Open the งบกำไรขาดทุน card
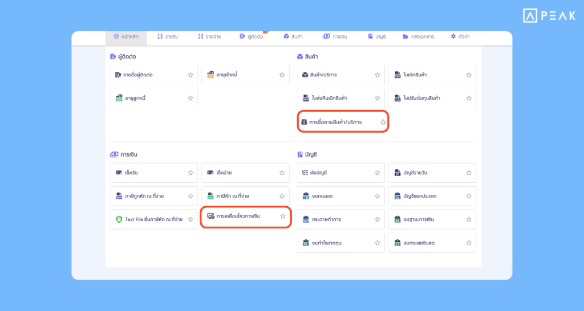584x311 pixels. [x=341, y=243]
